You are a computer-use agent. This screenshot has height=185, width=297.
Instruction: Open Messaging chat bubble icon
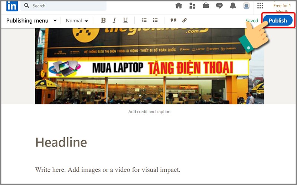pyautogui.click(x=219, y=6)
